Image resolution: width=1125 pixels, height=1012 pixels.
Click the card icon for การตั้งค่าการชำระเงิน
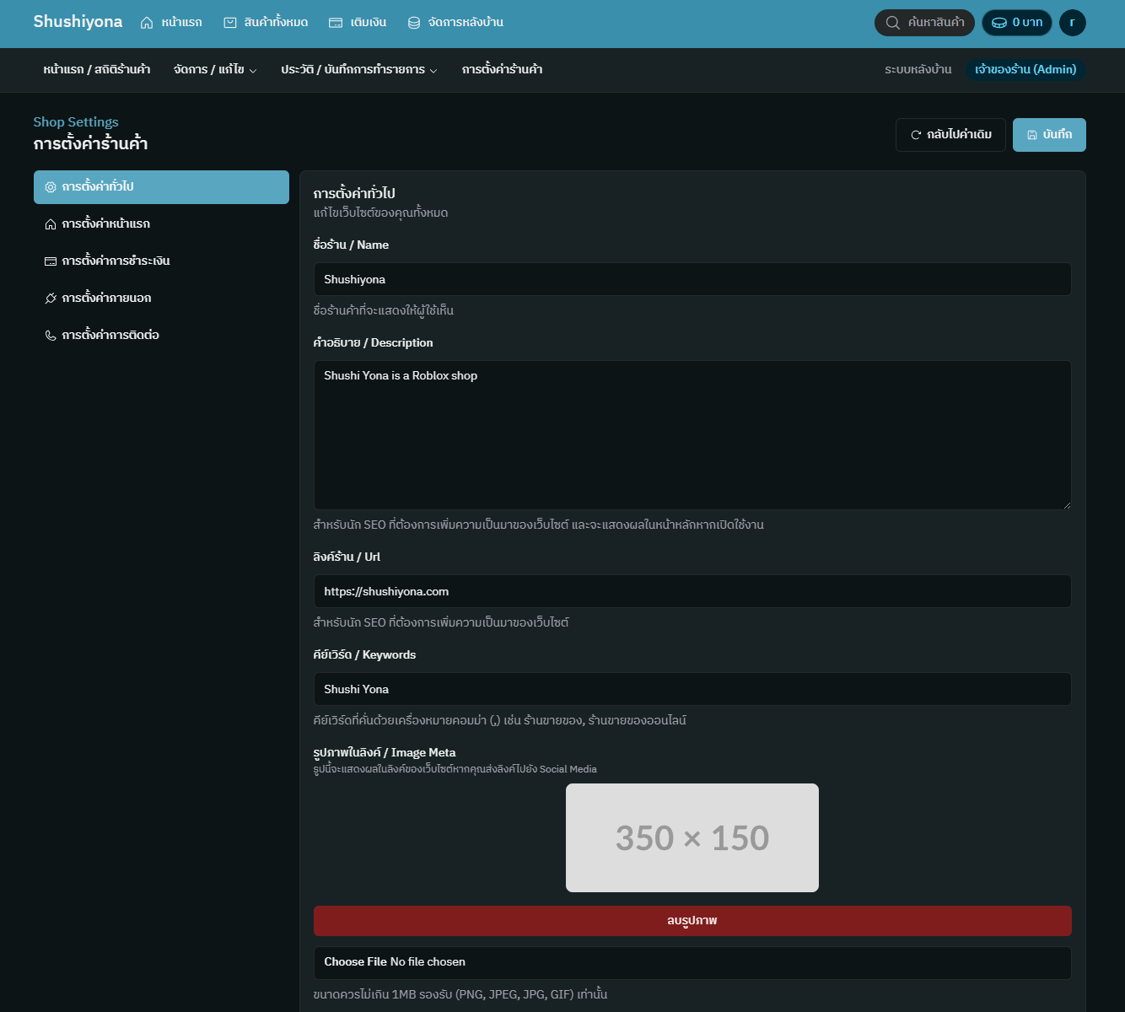(51, 261)
